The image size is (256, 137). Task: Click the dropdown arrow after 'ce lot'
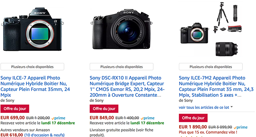(231, 107)
